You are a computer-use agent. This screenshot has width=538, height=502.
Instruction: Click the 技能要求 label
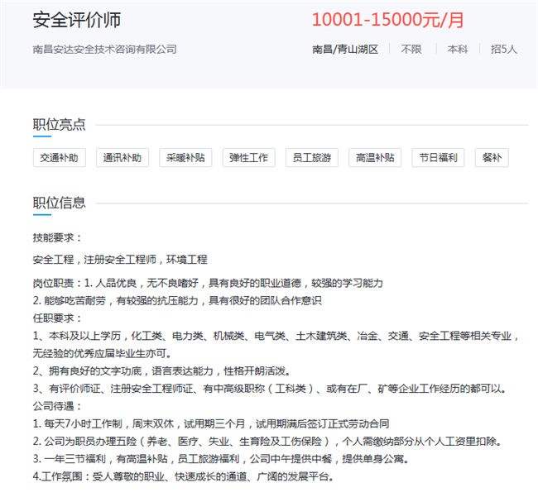57,237
